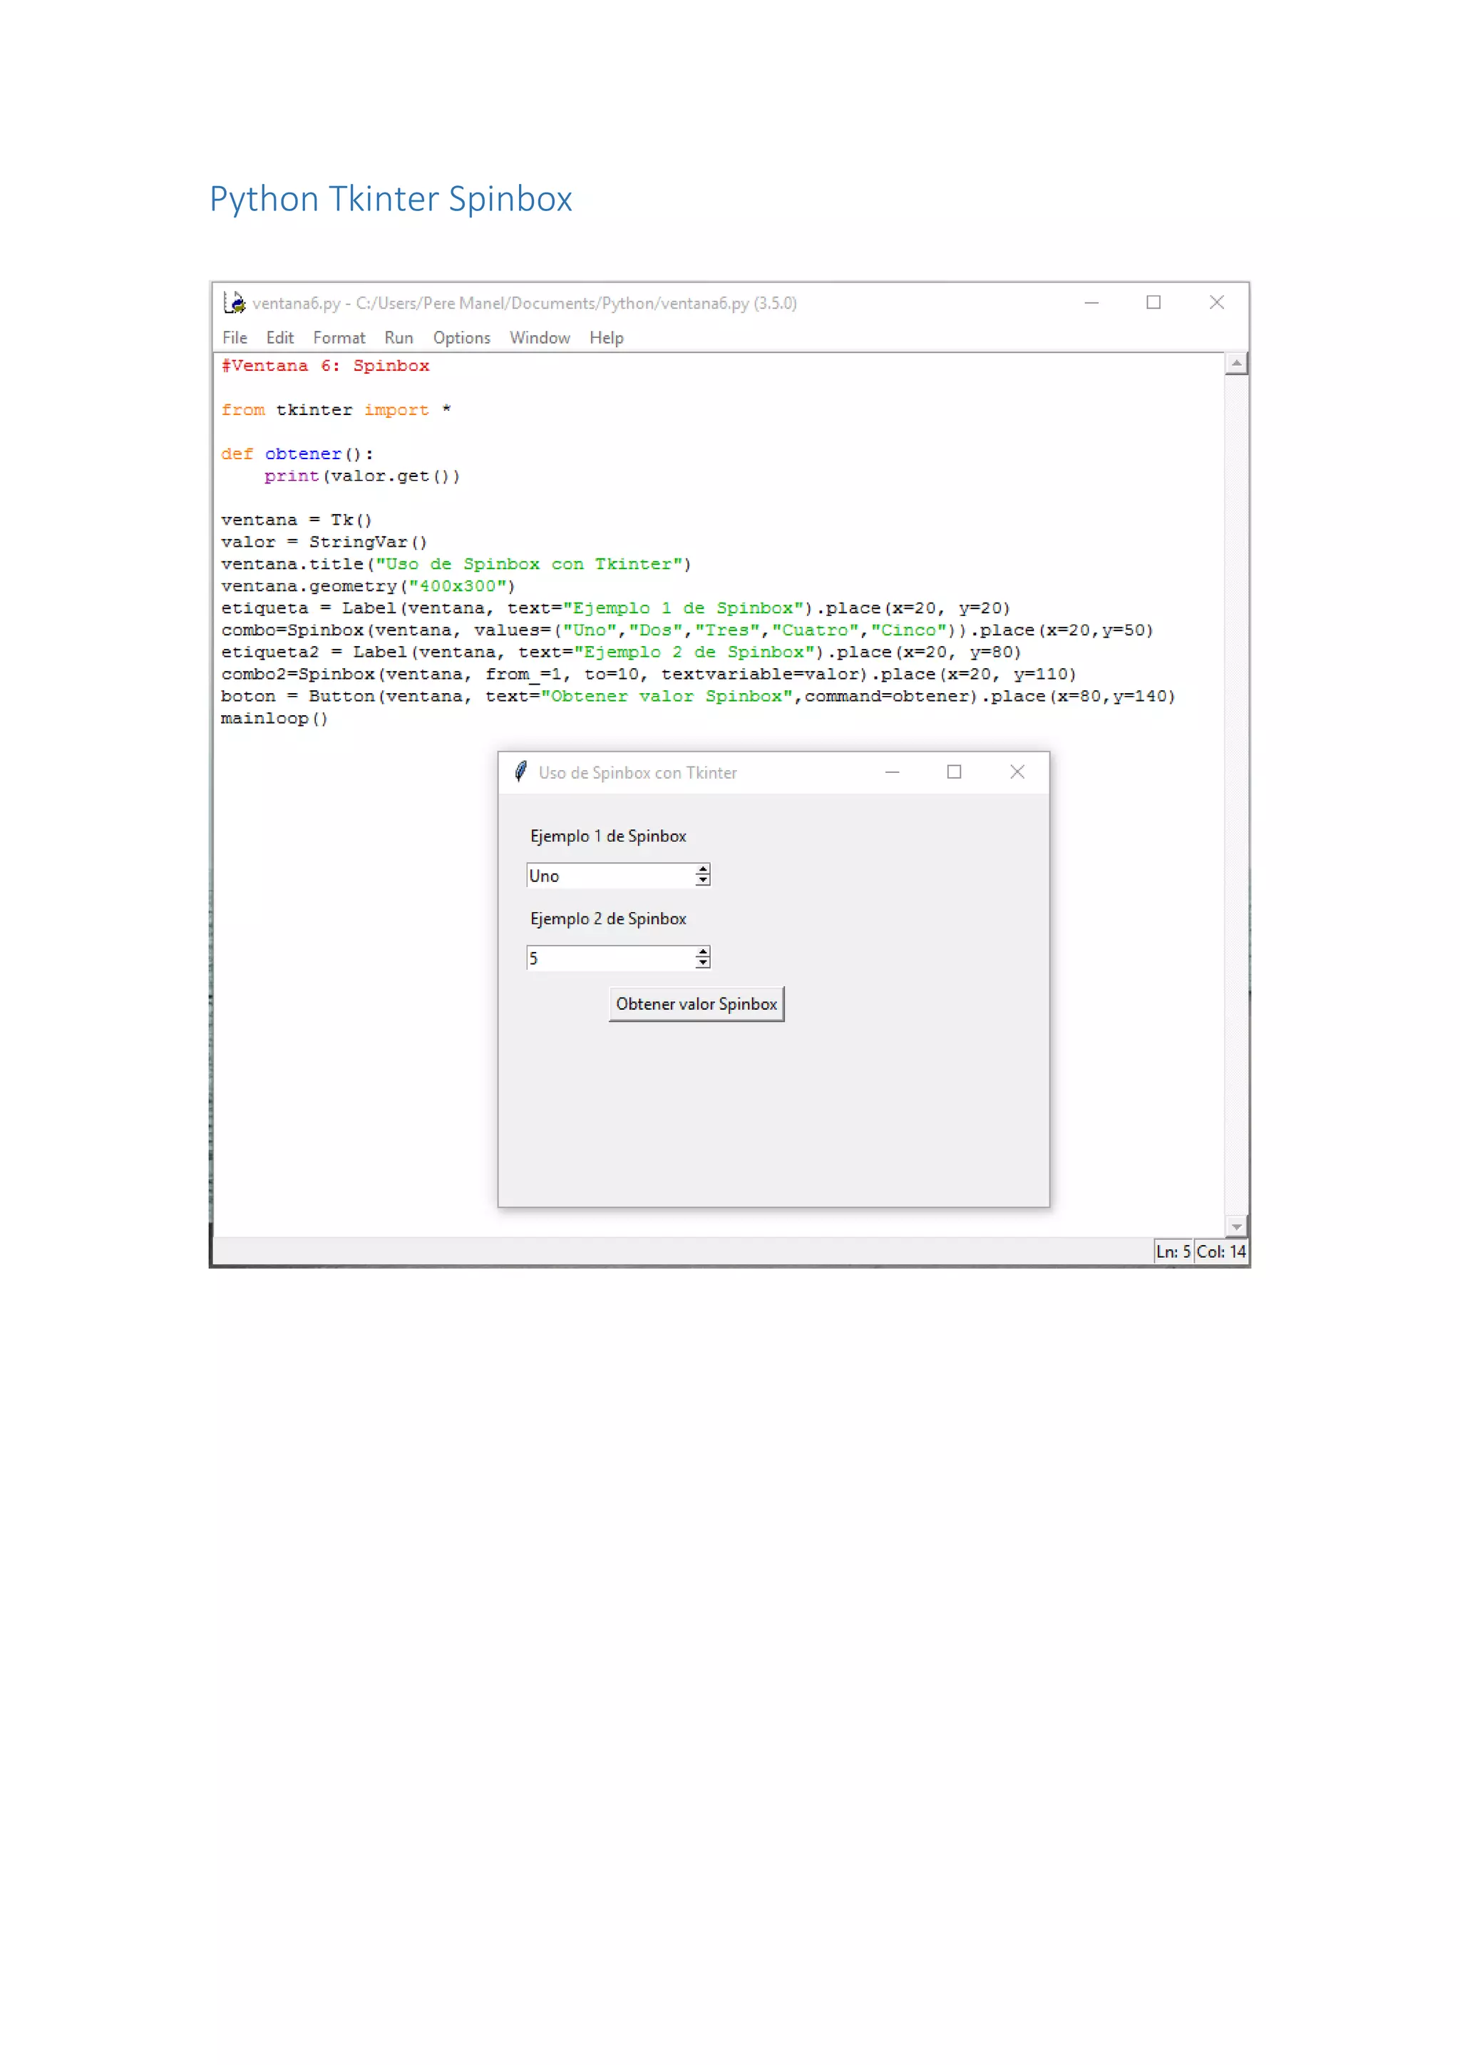The height and width of the screenshot is (2065, 1460).
Task: Click the editor scrollbar down arrow
Action: point(1237,1226)
